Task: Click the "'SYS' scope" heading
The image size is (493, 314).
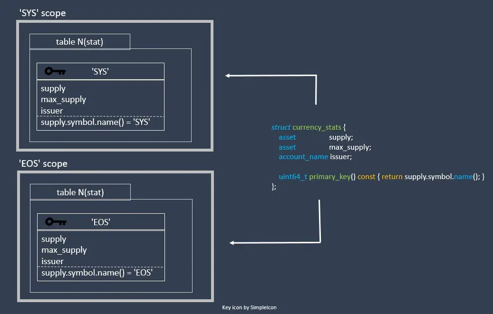Action: pyautogui.click(x=42, y=13)
